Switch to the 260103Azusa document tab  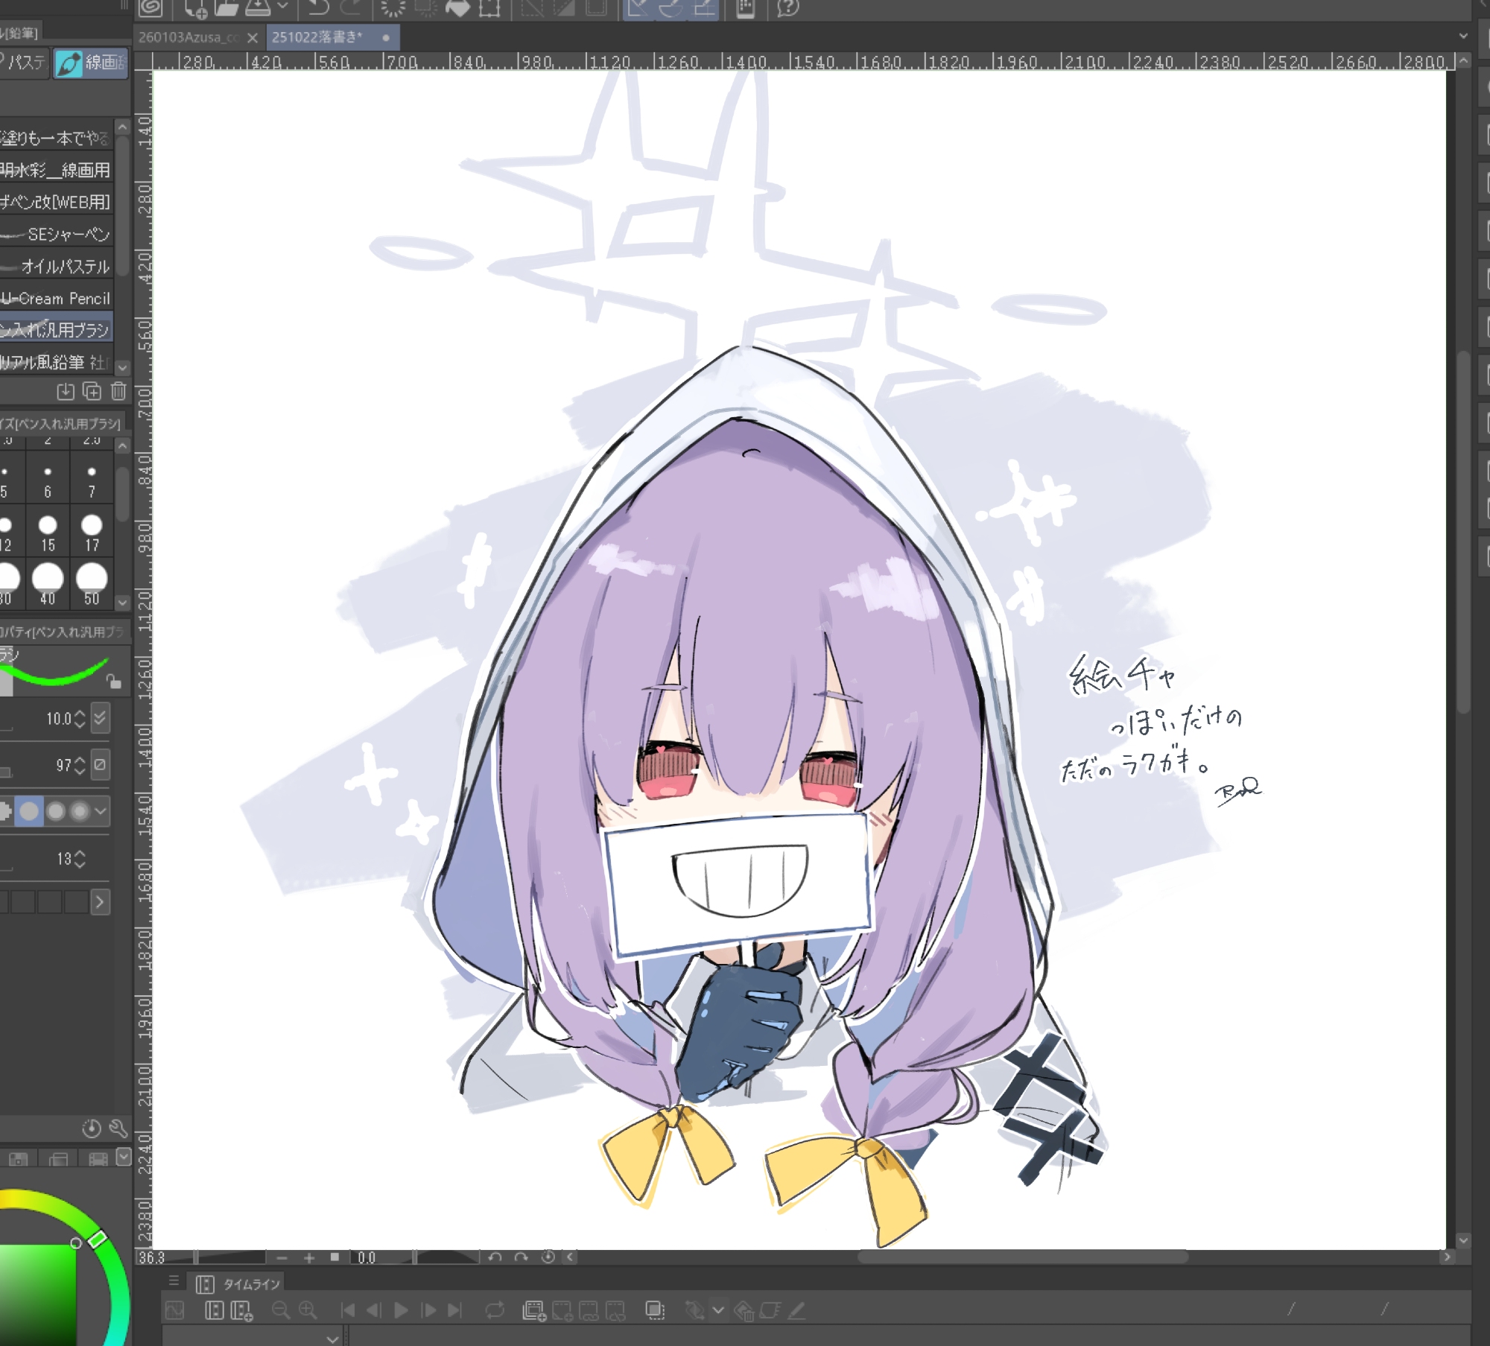coord(189,37)
